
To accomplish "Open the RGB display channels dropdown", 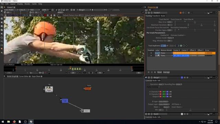I will (35, 10).
